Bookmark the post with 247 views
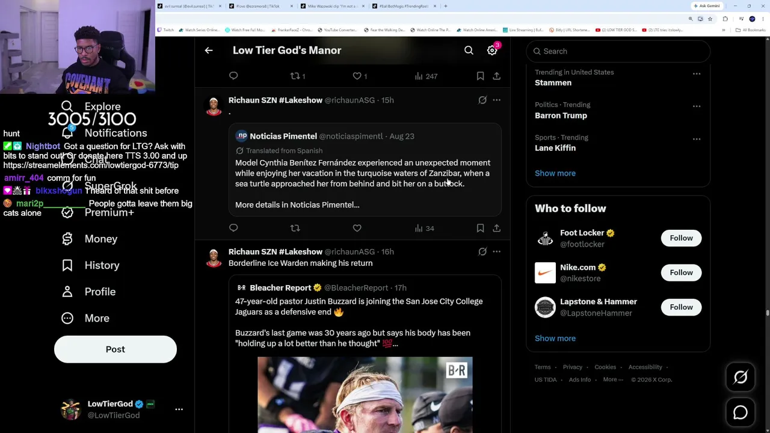 click(x=480, y=76)
